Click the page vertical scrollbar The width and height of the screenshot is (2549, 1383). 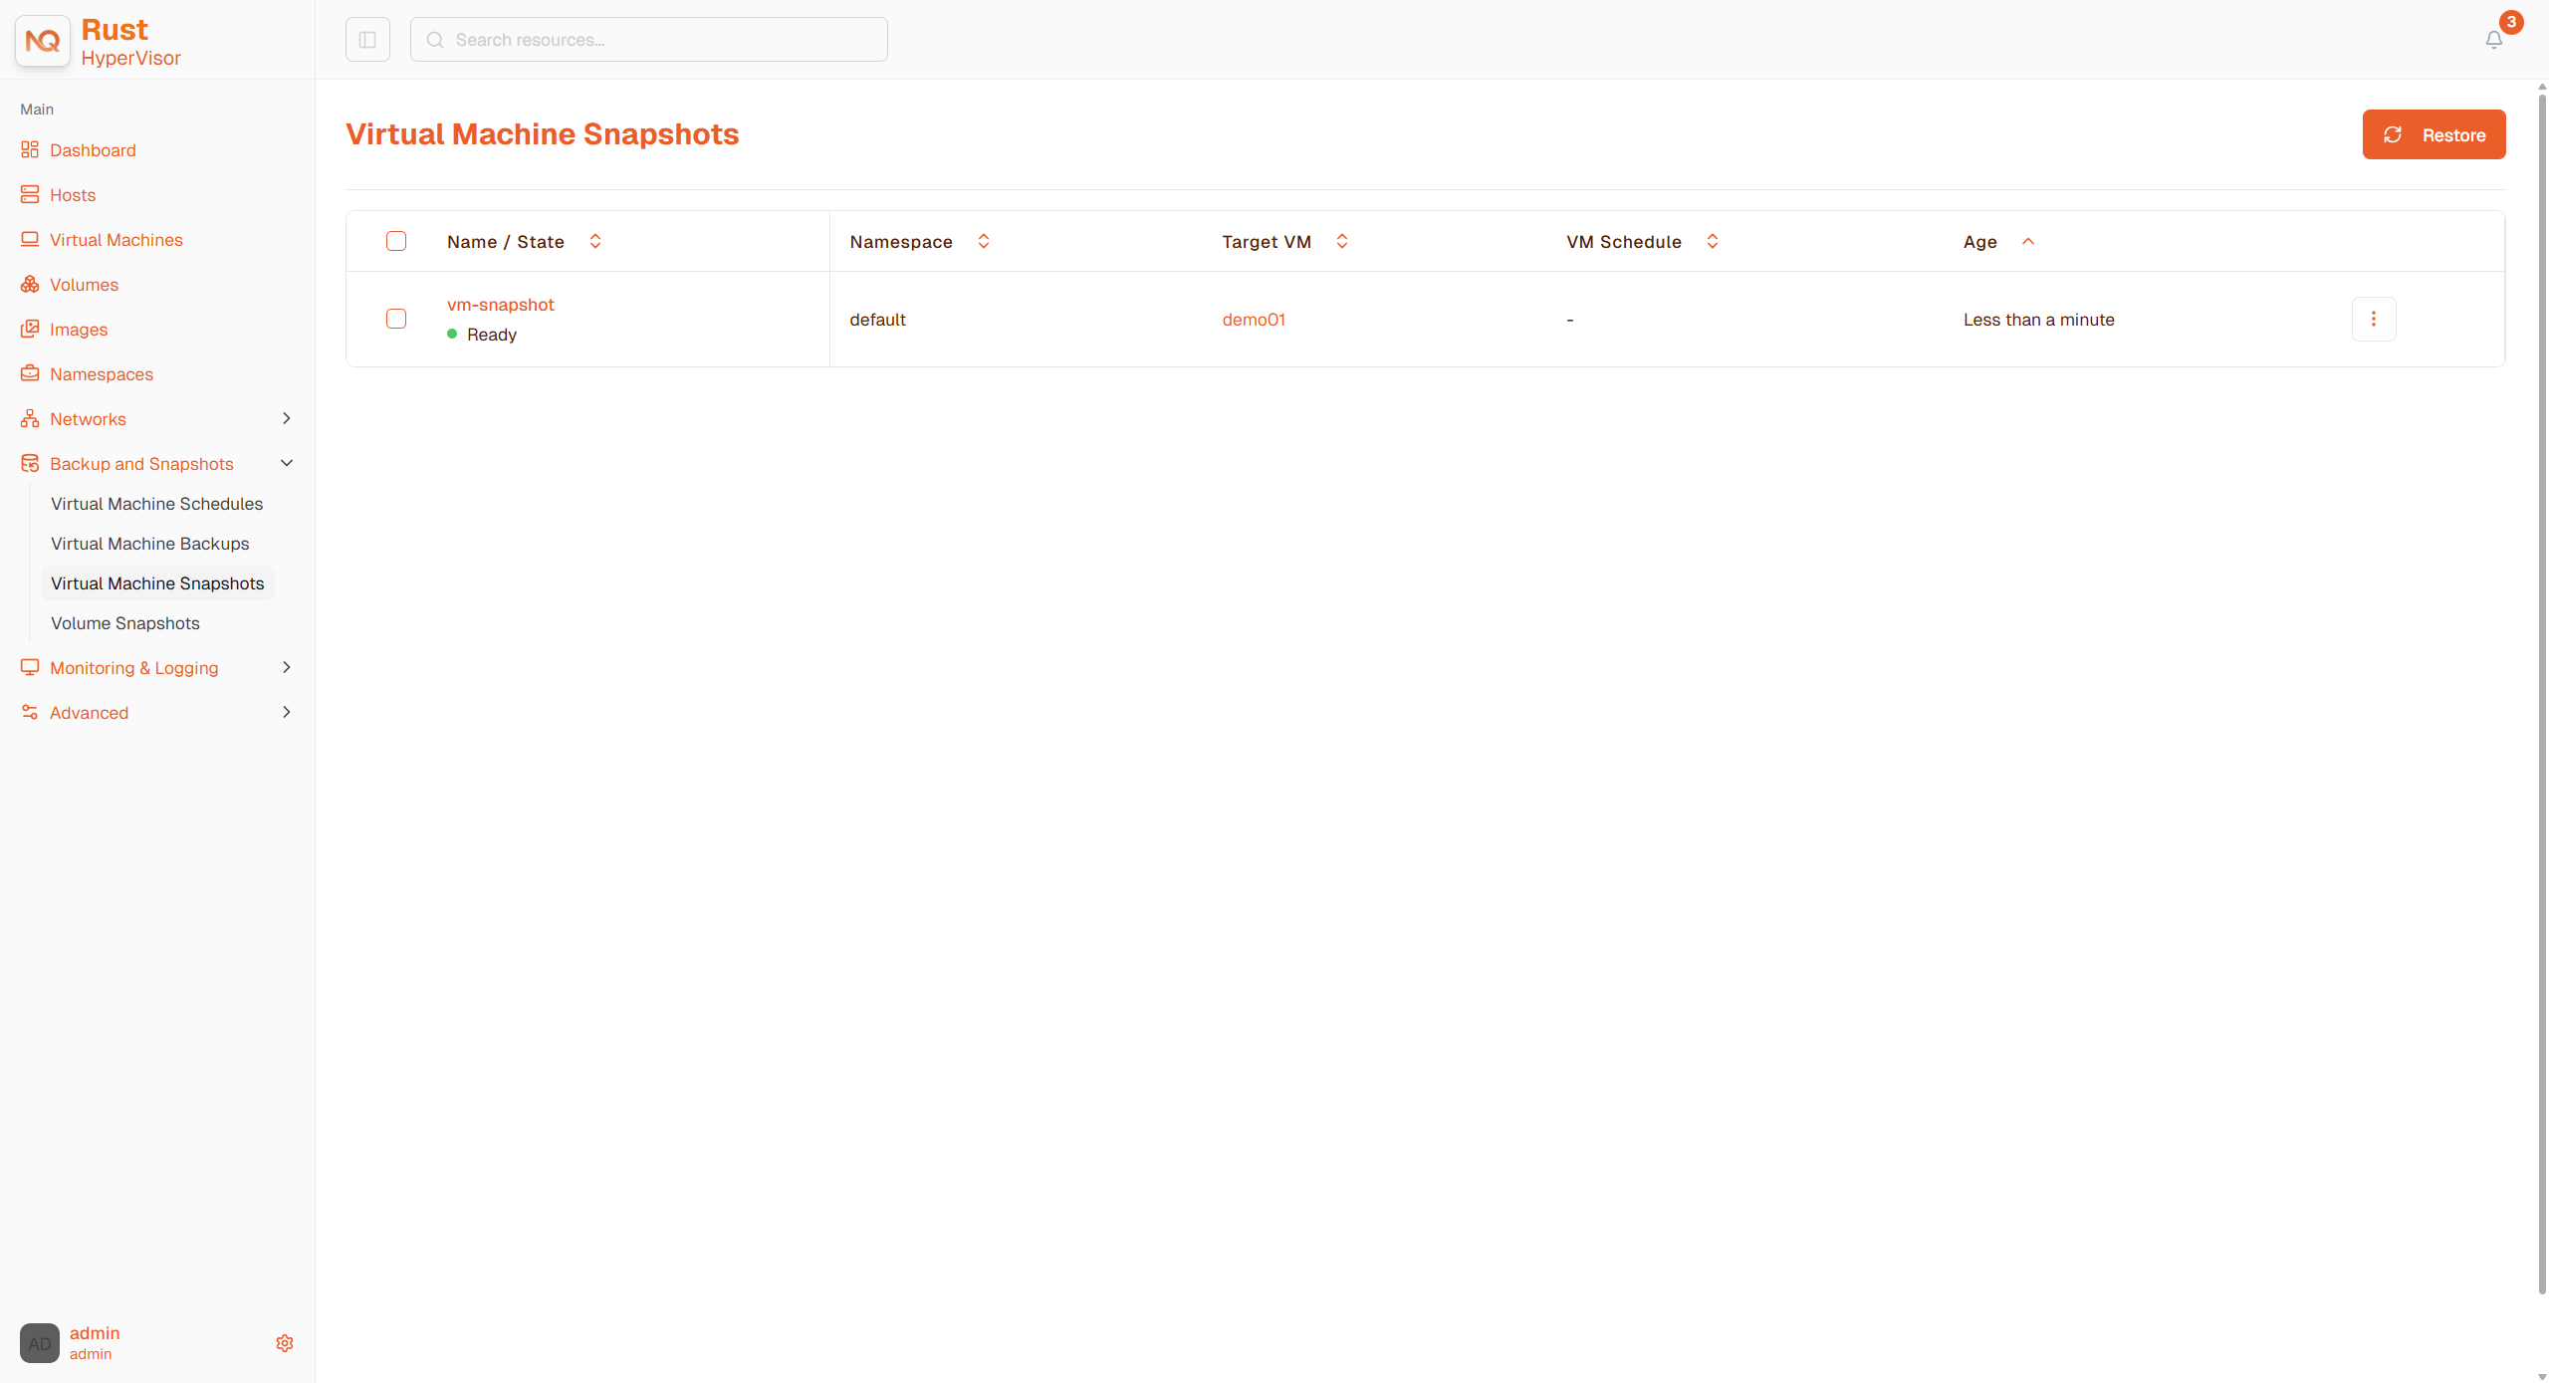2541,692
